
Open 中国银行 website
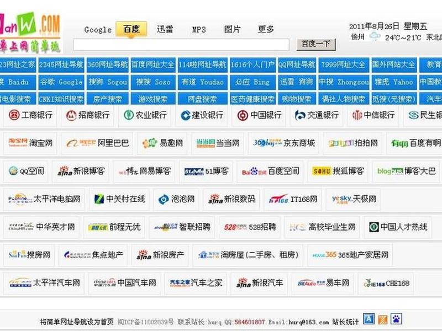(259, 115)
